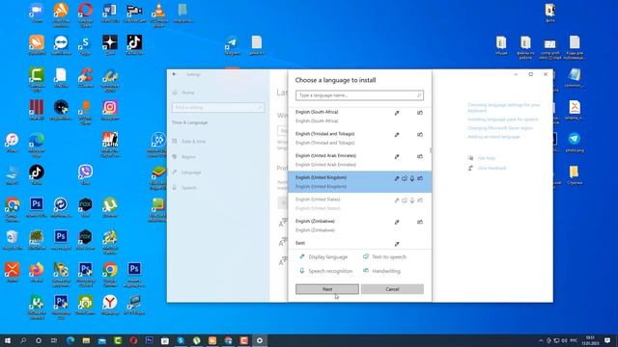Open Changing Microsoft Store region link
The height and width of the screenshot is (347, 618).
tap(500, 128)
